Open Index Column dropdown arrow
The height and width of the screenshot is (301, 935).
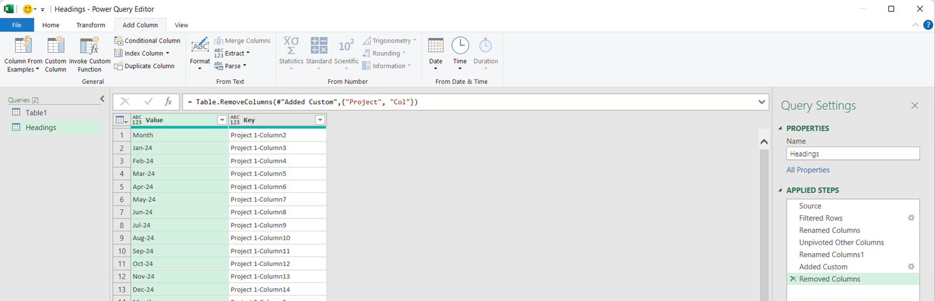tap(168, 53)
